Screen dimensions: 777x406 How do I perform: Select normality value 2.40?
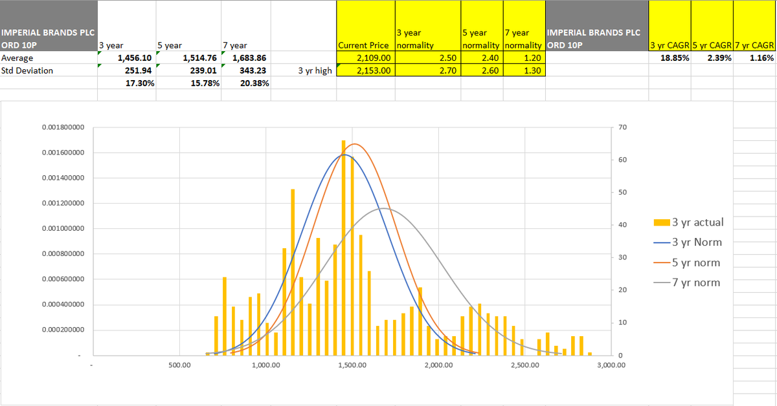[482, 58]
